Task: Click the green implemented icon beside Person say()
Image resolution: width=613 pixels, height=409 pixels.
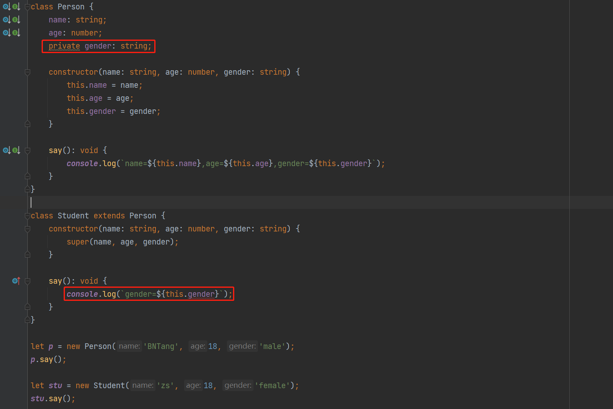Action: tap(16, 150)
